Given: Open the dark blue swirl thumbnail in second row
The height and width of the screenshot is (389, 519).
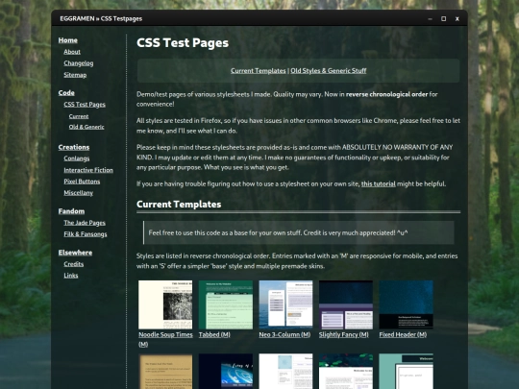Looking at the screenshot, I should [x=226, y=371].
